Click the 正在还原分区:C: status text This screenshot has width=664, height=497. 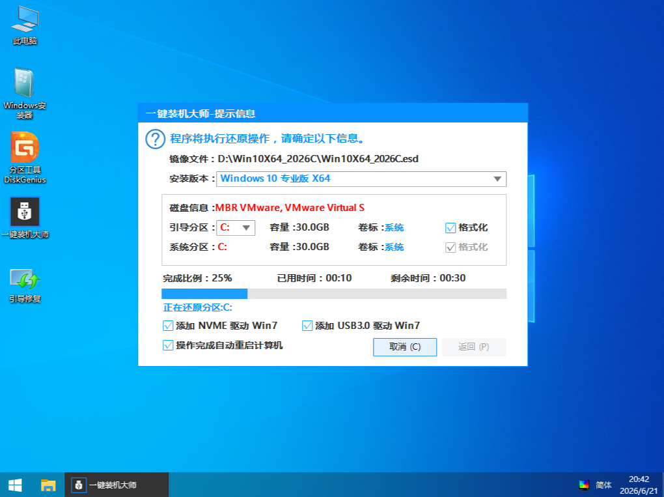[198, 307]
